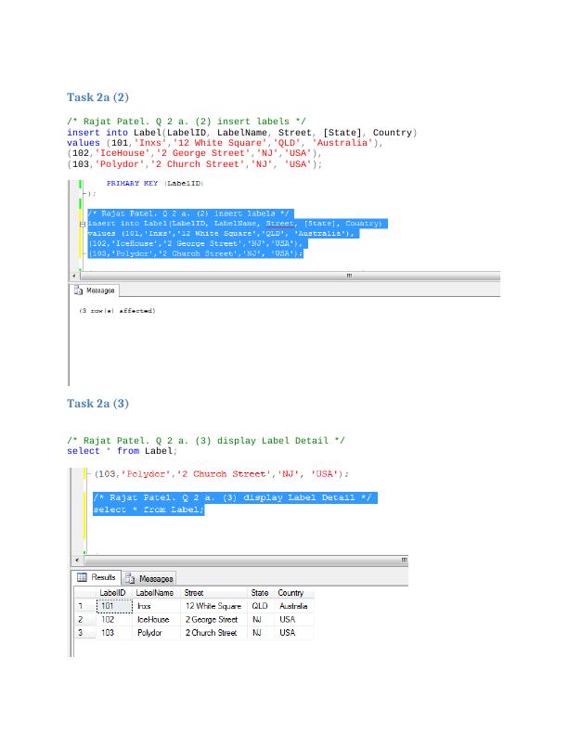568x735 pixels.
Task: Switch to the Messages tab next to Results
Action: click(x=155, y=578)
